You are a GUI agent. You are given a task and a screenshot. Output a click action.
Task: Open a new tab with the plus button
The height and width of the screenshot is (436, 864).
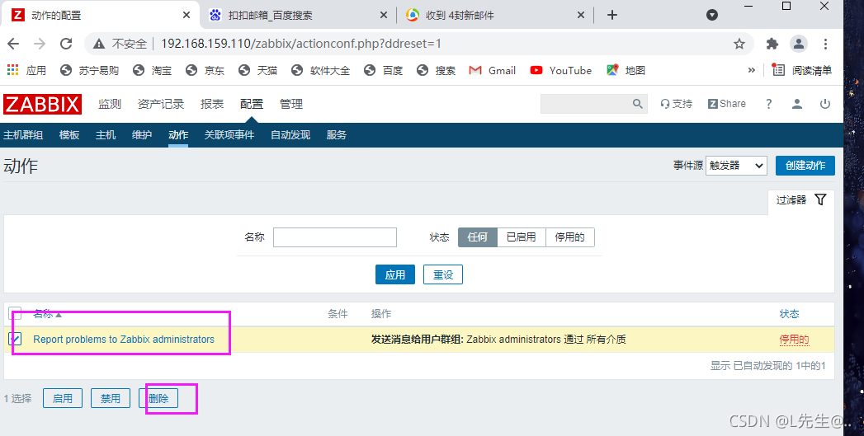611,16
